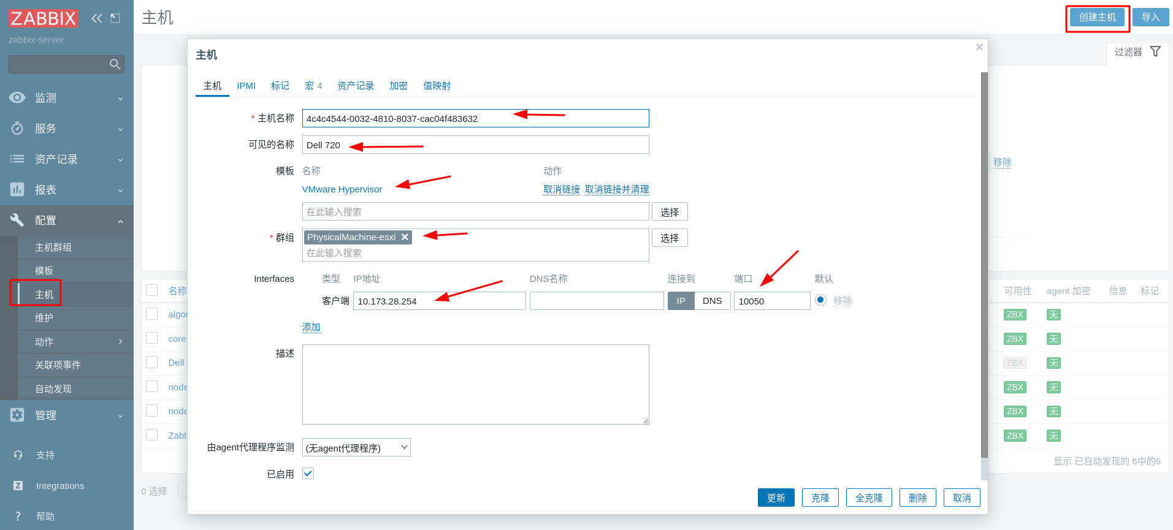The image size is (1173, 530).
Task: Expand the 动作 submenu arrow
Action: 120,341
